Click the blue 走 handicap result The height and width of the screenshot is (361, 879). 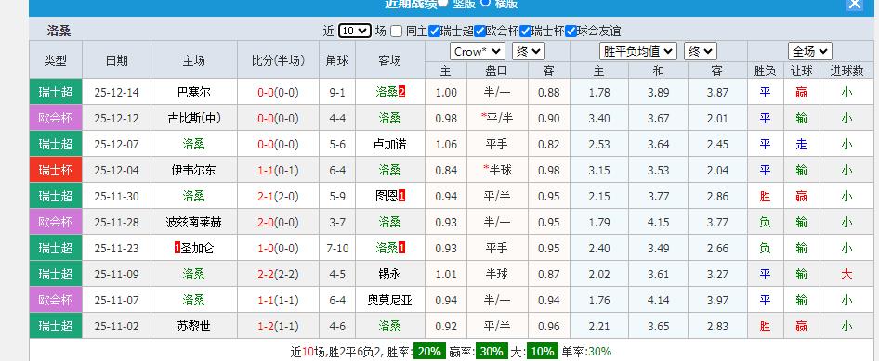click(802, 145)
